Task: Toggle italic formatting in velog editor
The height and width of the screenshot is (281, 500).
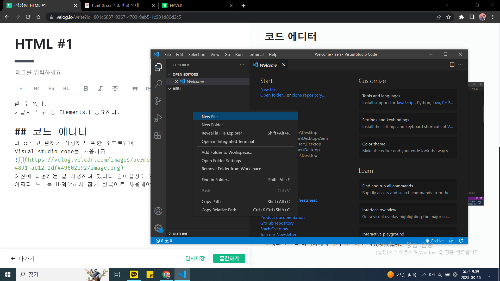Action: point(100,88)
